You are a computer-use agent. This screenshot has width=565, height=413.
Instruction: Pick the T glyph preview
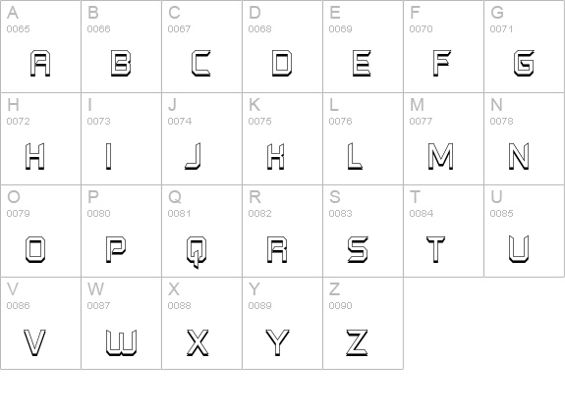(x=435, y=249)
